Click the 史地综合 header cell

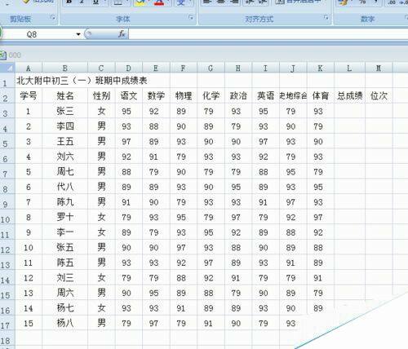click(293, 96)
